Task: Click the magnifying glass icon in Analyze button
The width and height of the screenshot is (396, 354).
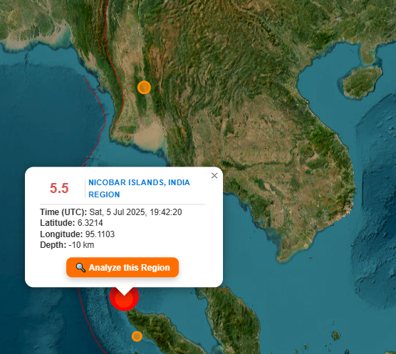Action: click(80, 267)
